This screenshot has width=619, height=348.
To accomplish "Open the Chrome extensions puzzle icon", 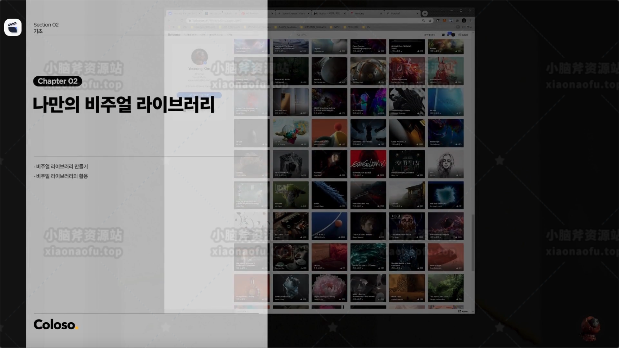I will [x=457, y=21].
